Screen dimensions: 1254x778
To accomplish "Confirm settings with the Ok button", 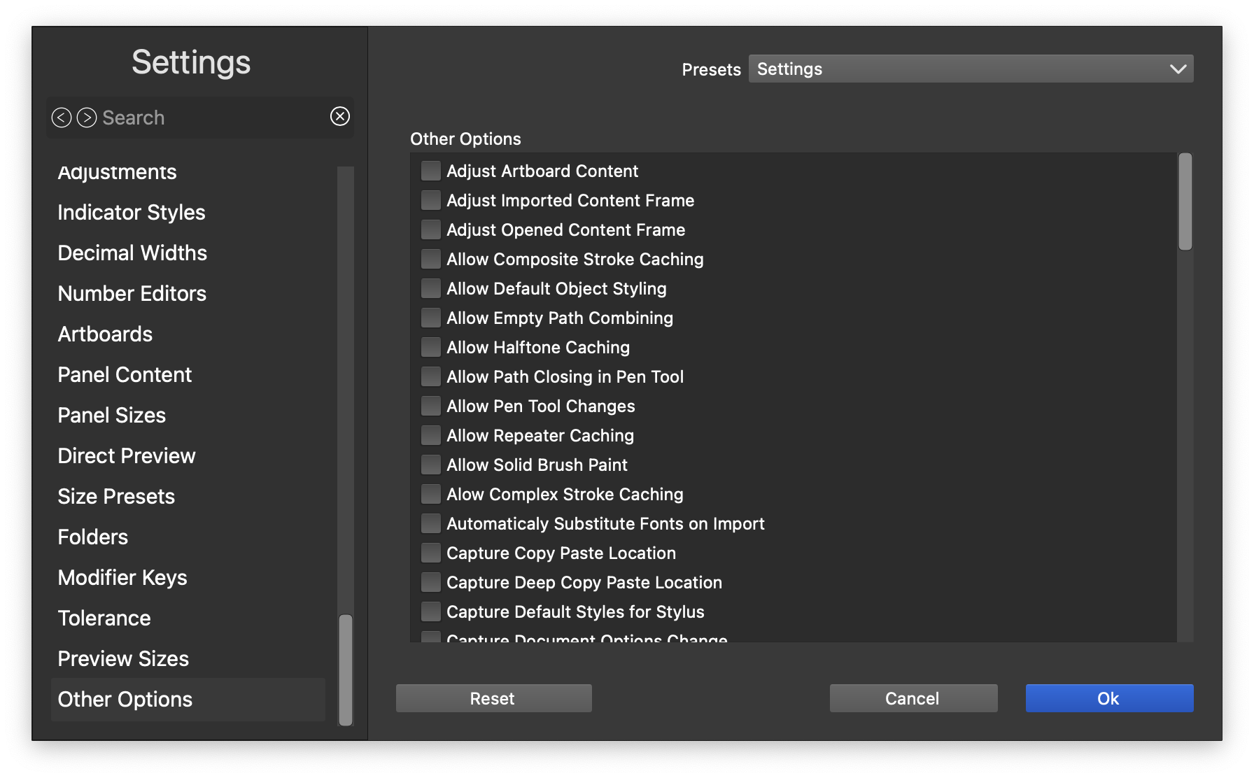I will pos(1109,698).
